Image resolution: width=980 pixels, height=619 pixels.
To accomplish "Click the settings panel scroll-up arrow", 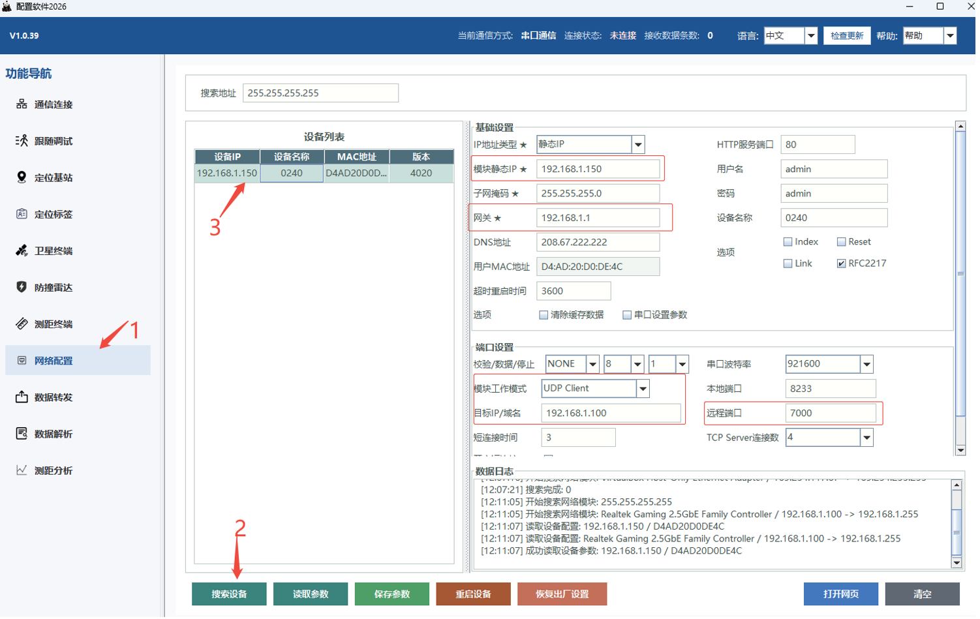I will click(960, 126).
